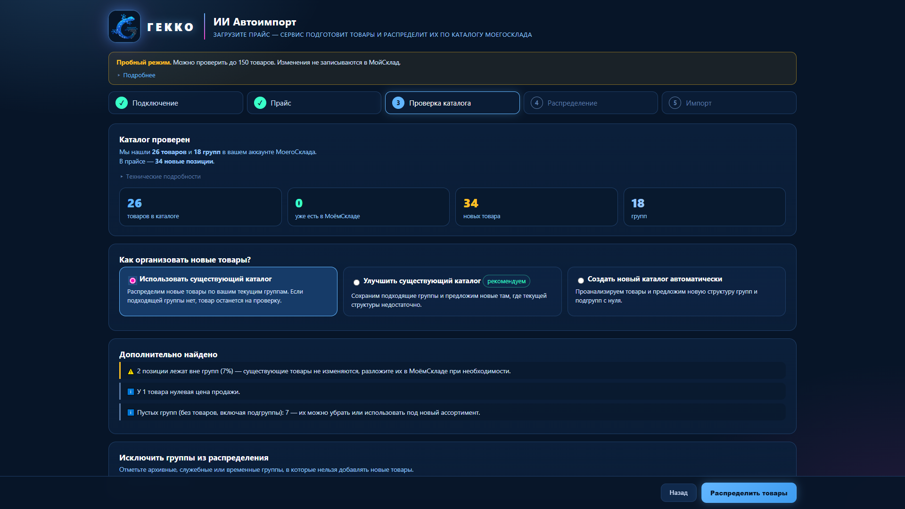Click the Исключить группы из распределения heading
The height and width of the screenshot is (509, 905).
(194, 458)
